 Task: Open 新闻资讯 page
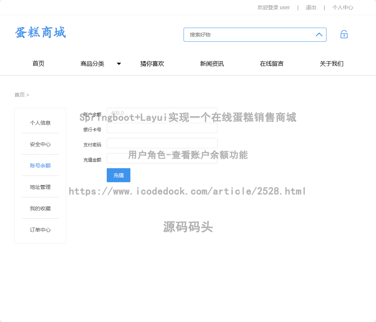click(212, 64)
